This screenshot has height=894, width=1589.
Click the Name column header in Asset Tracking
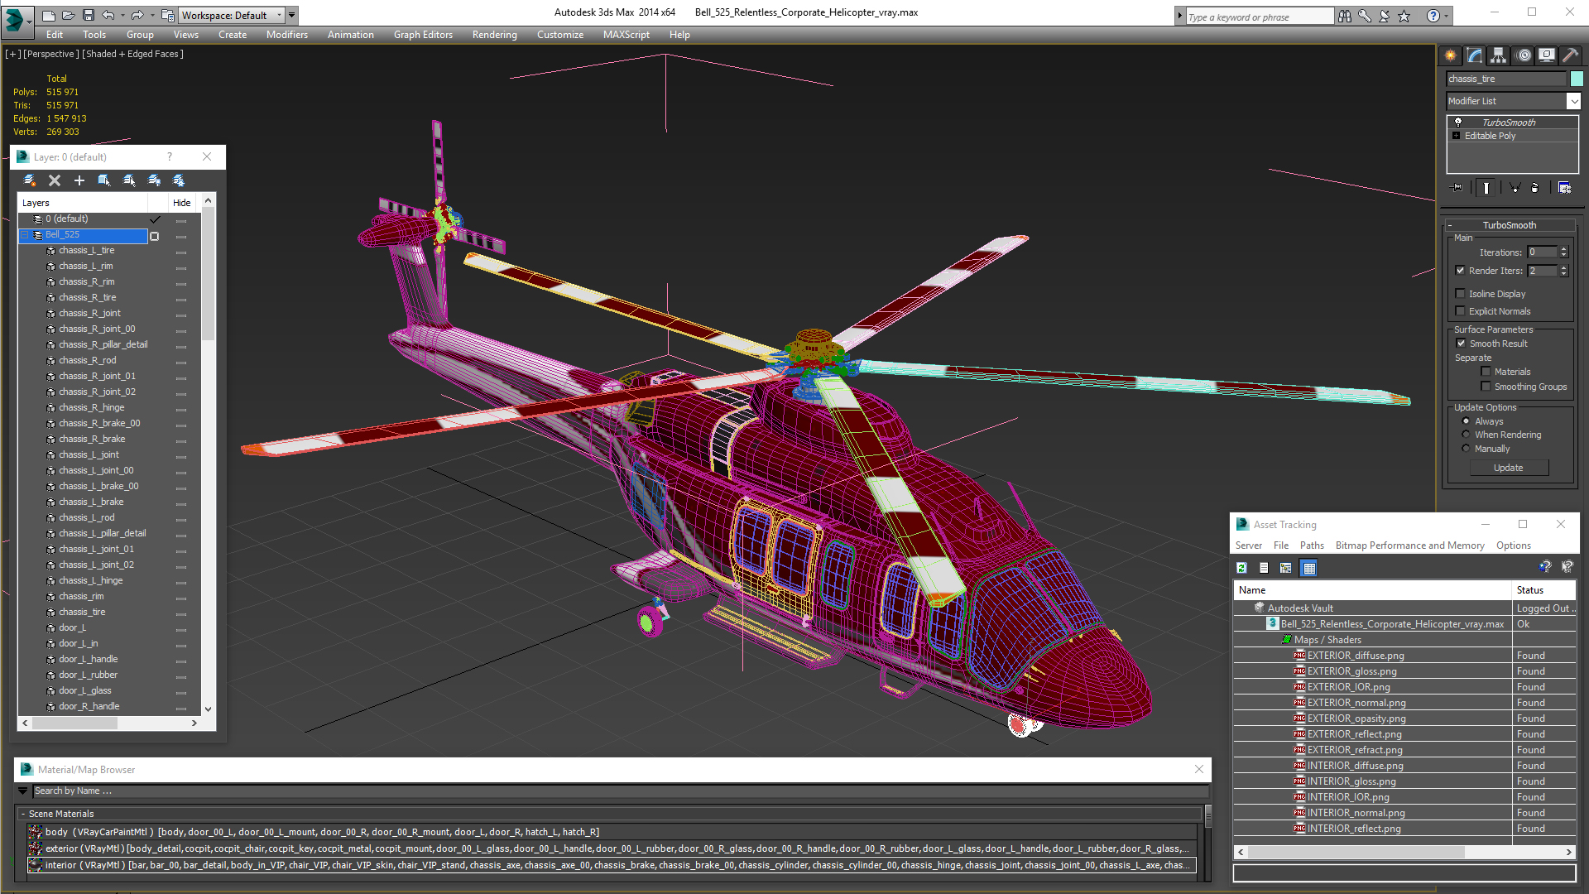click(1372, 590)
